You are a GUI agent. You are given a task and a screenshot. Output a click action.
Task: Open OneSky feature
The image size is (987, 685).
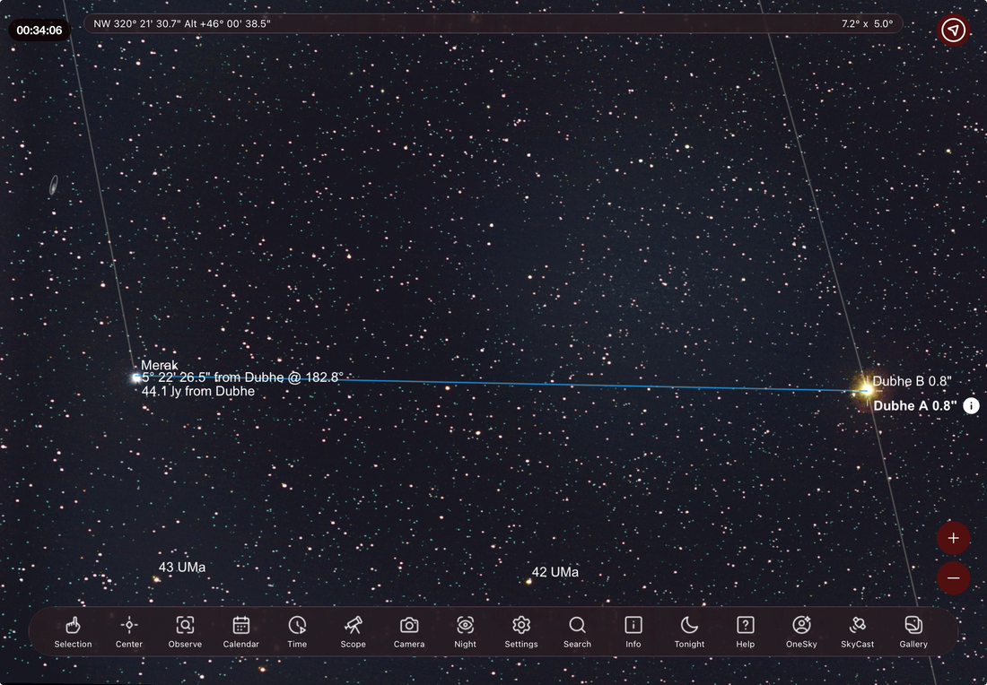pyautogui.click(x=801, y=631)
